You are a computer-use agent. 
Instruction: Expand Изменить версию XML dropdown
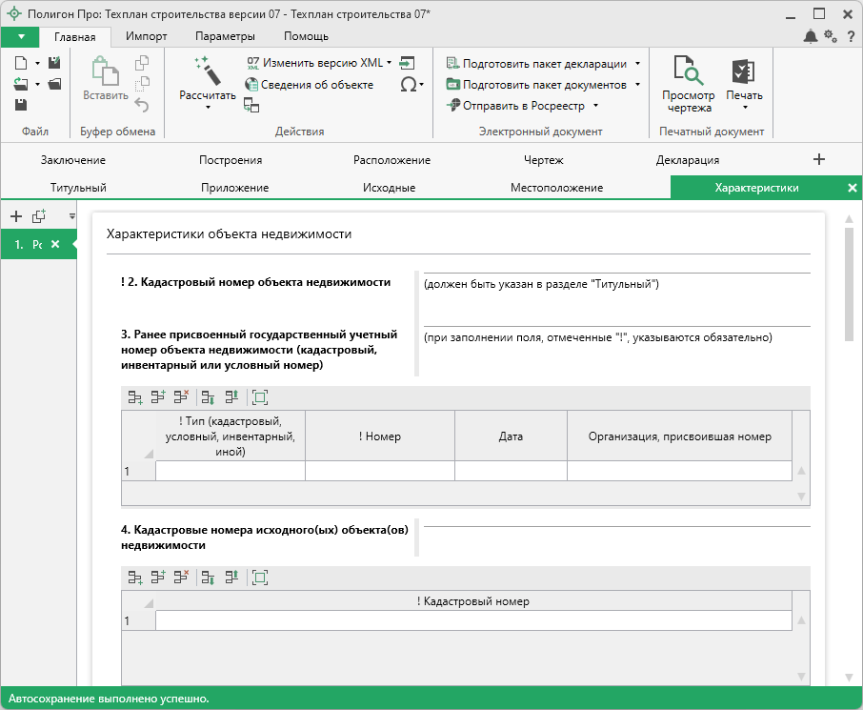click(390, 63)
